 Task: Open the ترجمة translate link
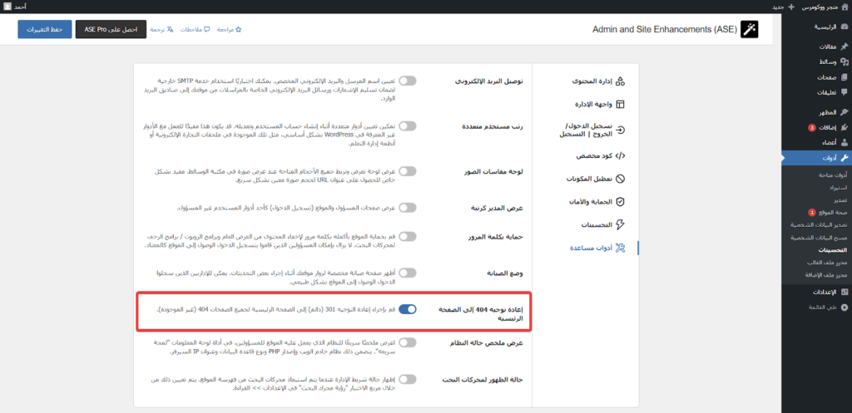tap(162, 29)
